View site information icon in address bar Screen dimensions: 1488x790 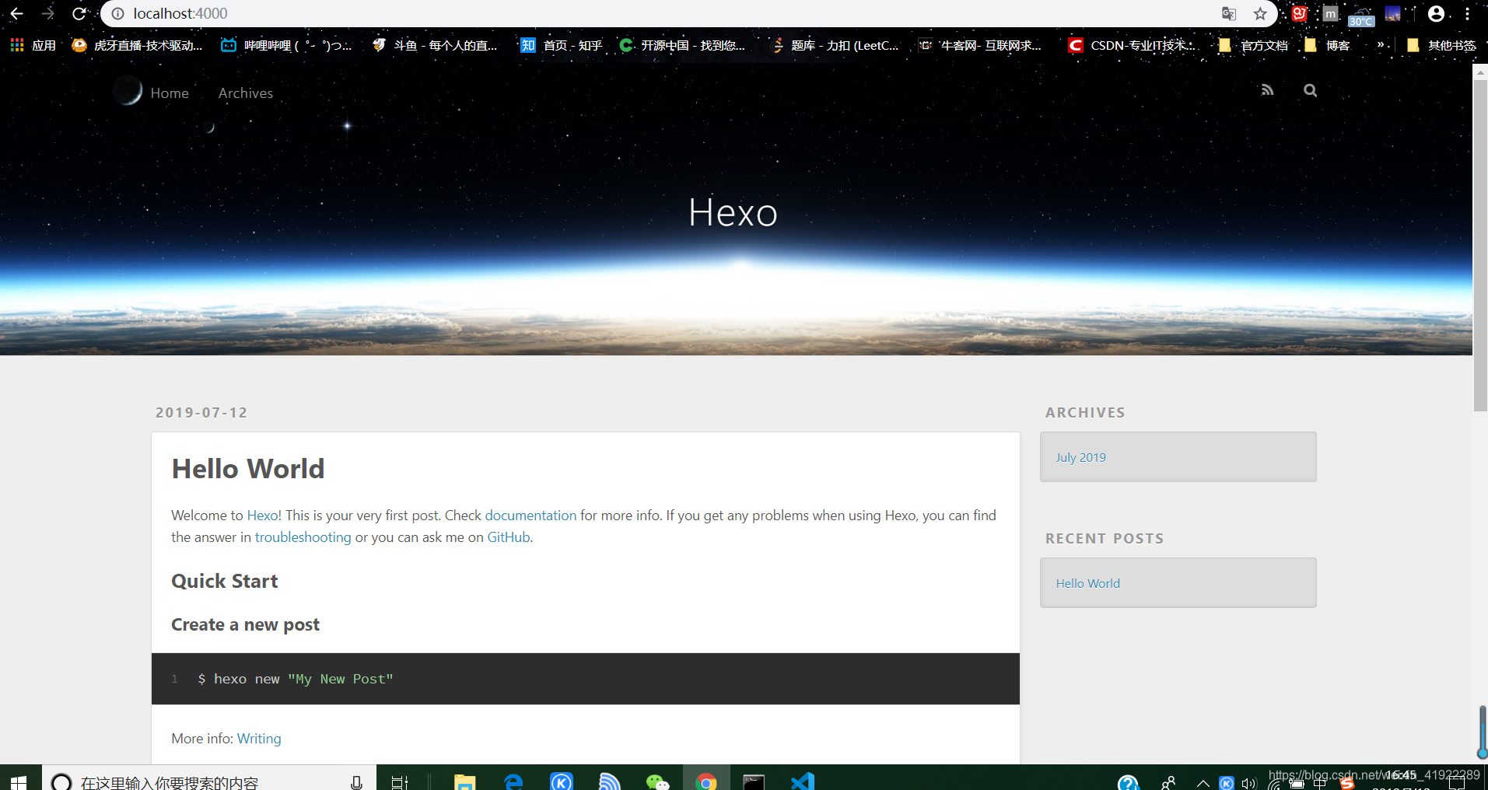tap(118, 14)
